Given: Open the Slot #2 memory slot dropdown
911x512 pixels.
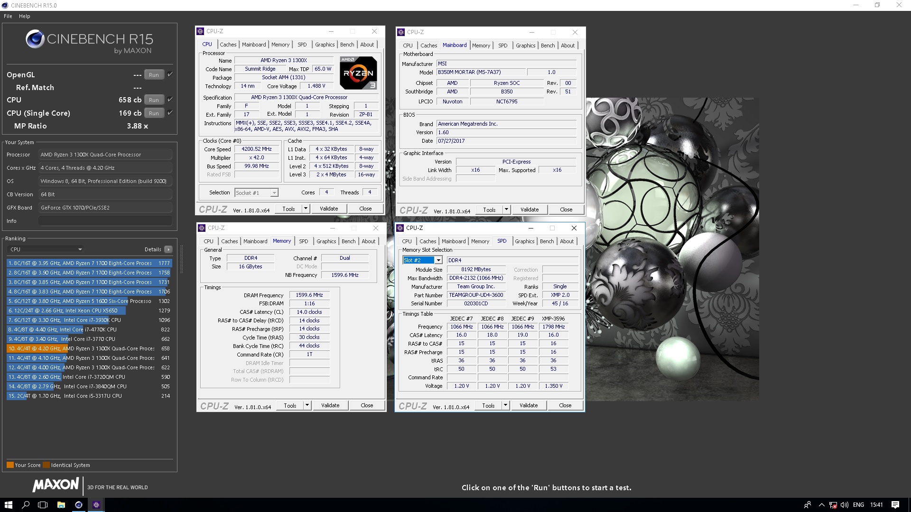Looking at the screenshot, I should tap(422, 260).
